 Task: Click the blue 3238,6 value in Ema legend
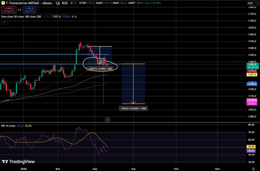(66, 17)
